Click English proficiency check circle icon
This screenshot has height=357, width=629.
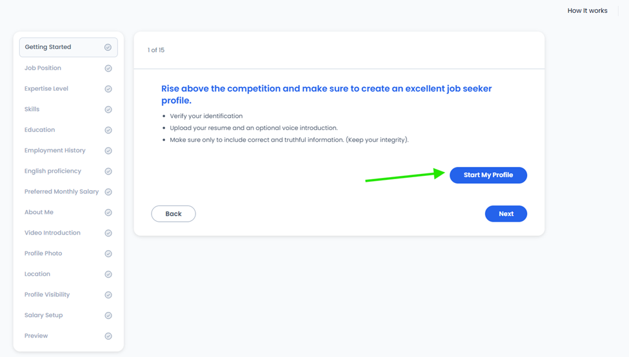[x=108, y=171]
